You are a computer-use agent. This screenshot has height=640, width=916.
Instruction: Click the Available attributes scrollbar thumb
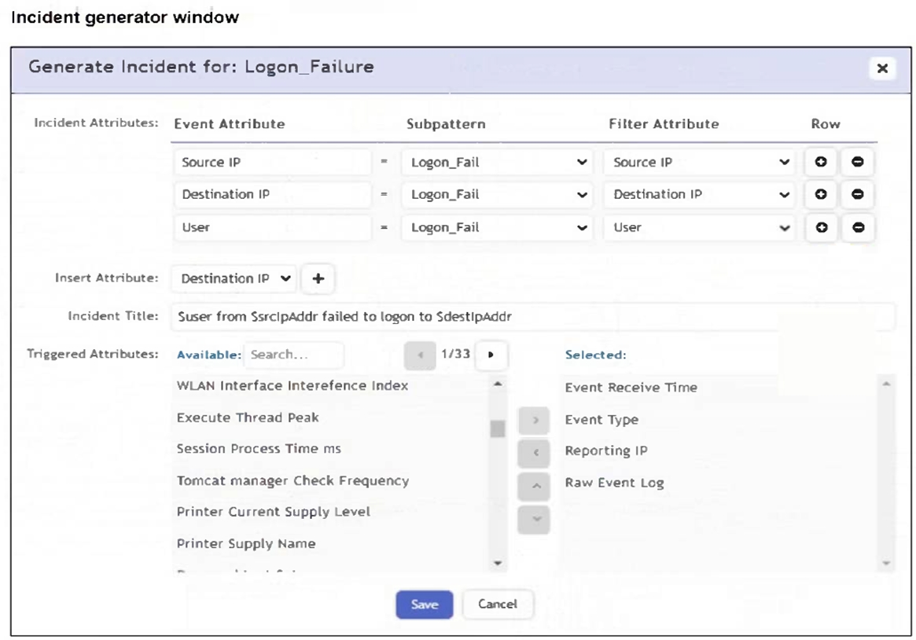498,429
